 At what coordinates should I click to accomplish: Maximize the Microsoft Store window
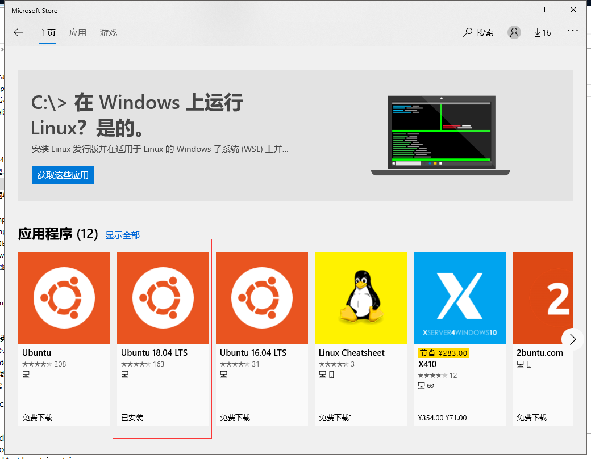coord(547,10)
